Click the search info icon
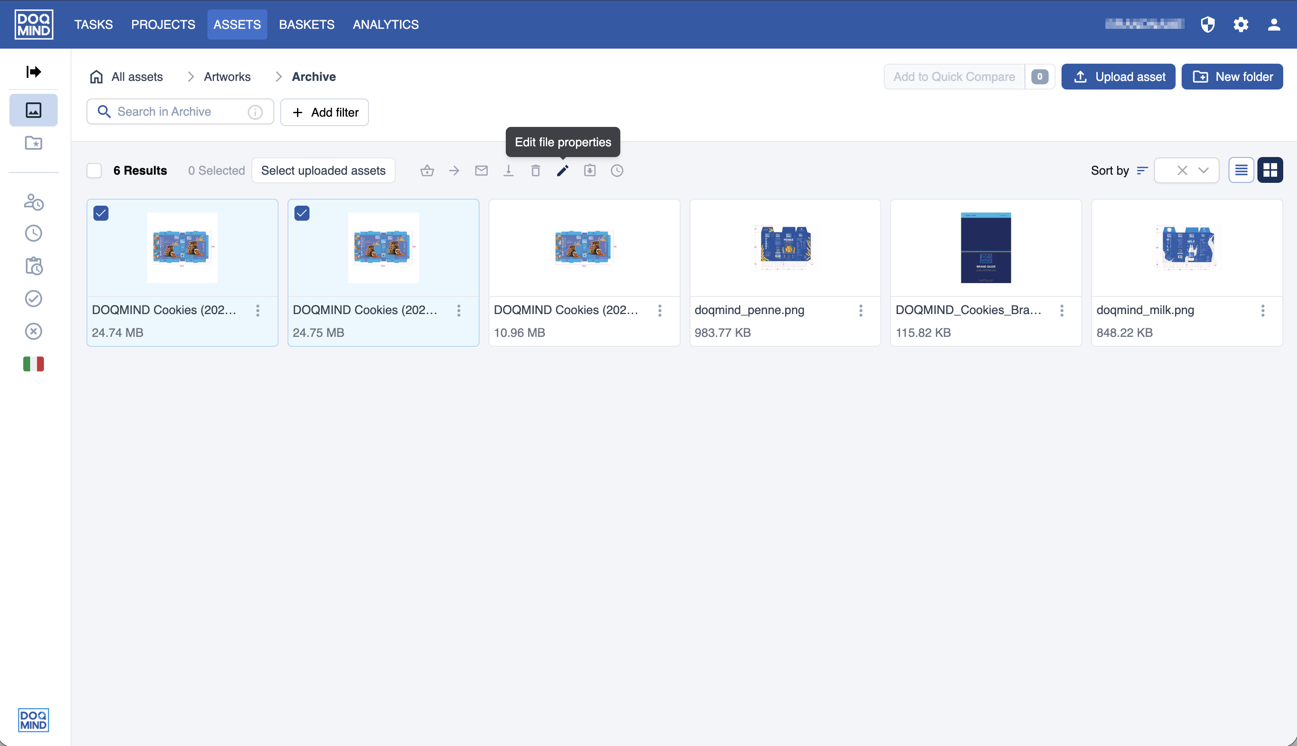 point(255,112)
